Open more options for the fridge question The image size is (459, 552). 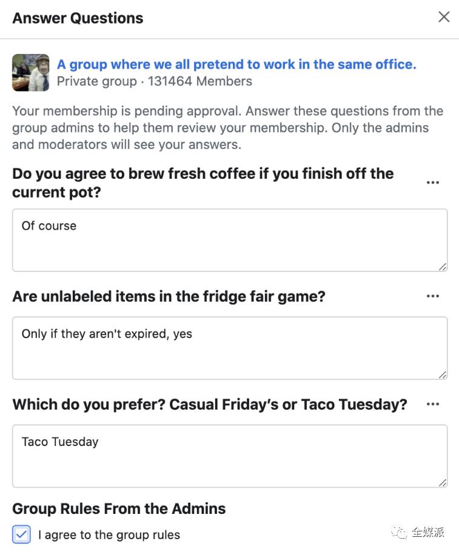coord(432,296)
